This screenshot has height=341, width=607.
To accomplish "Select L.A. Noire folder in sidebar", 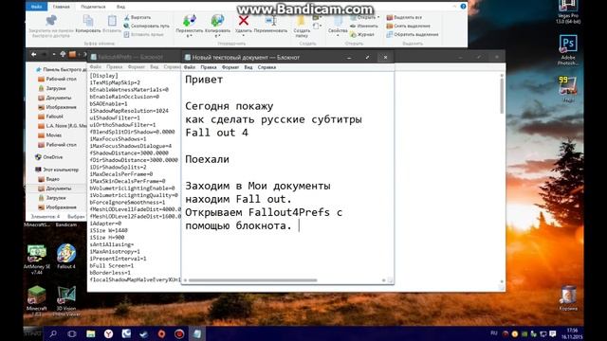I will click(x=63, y=126).
